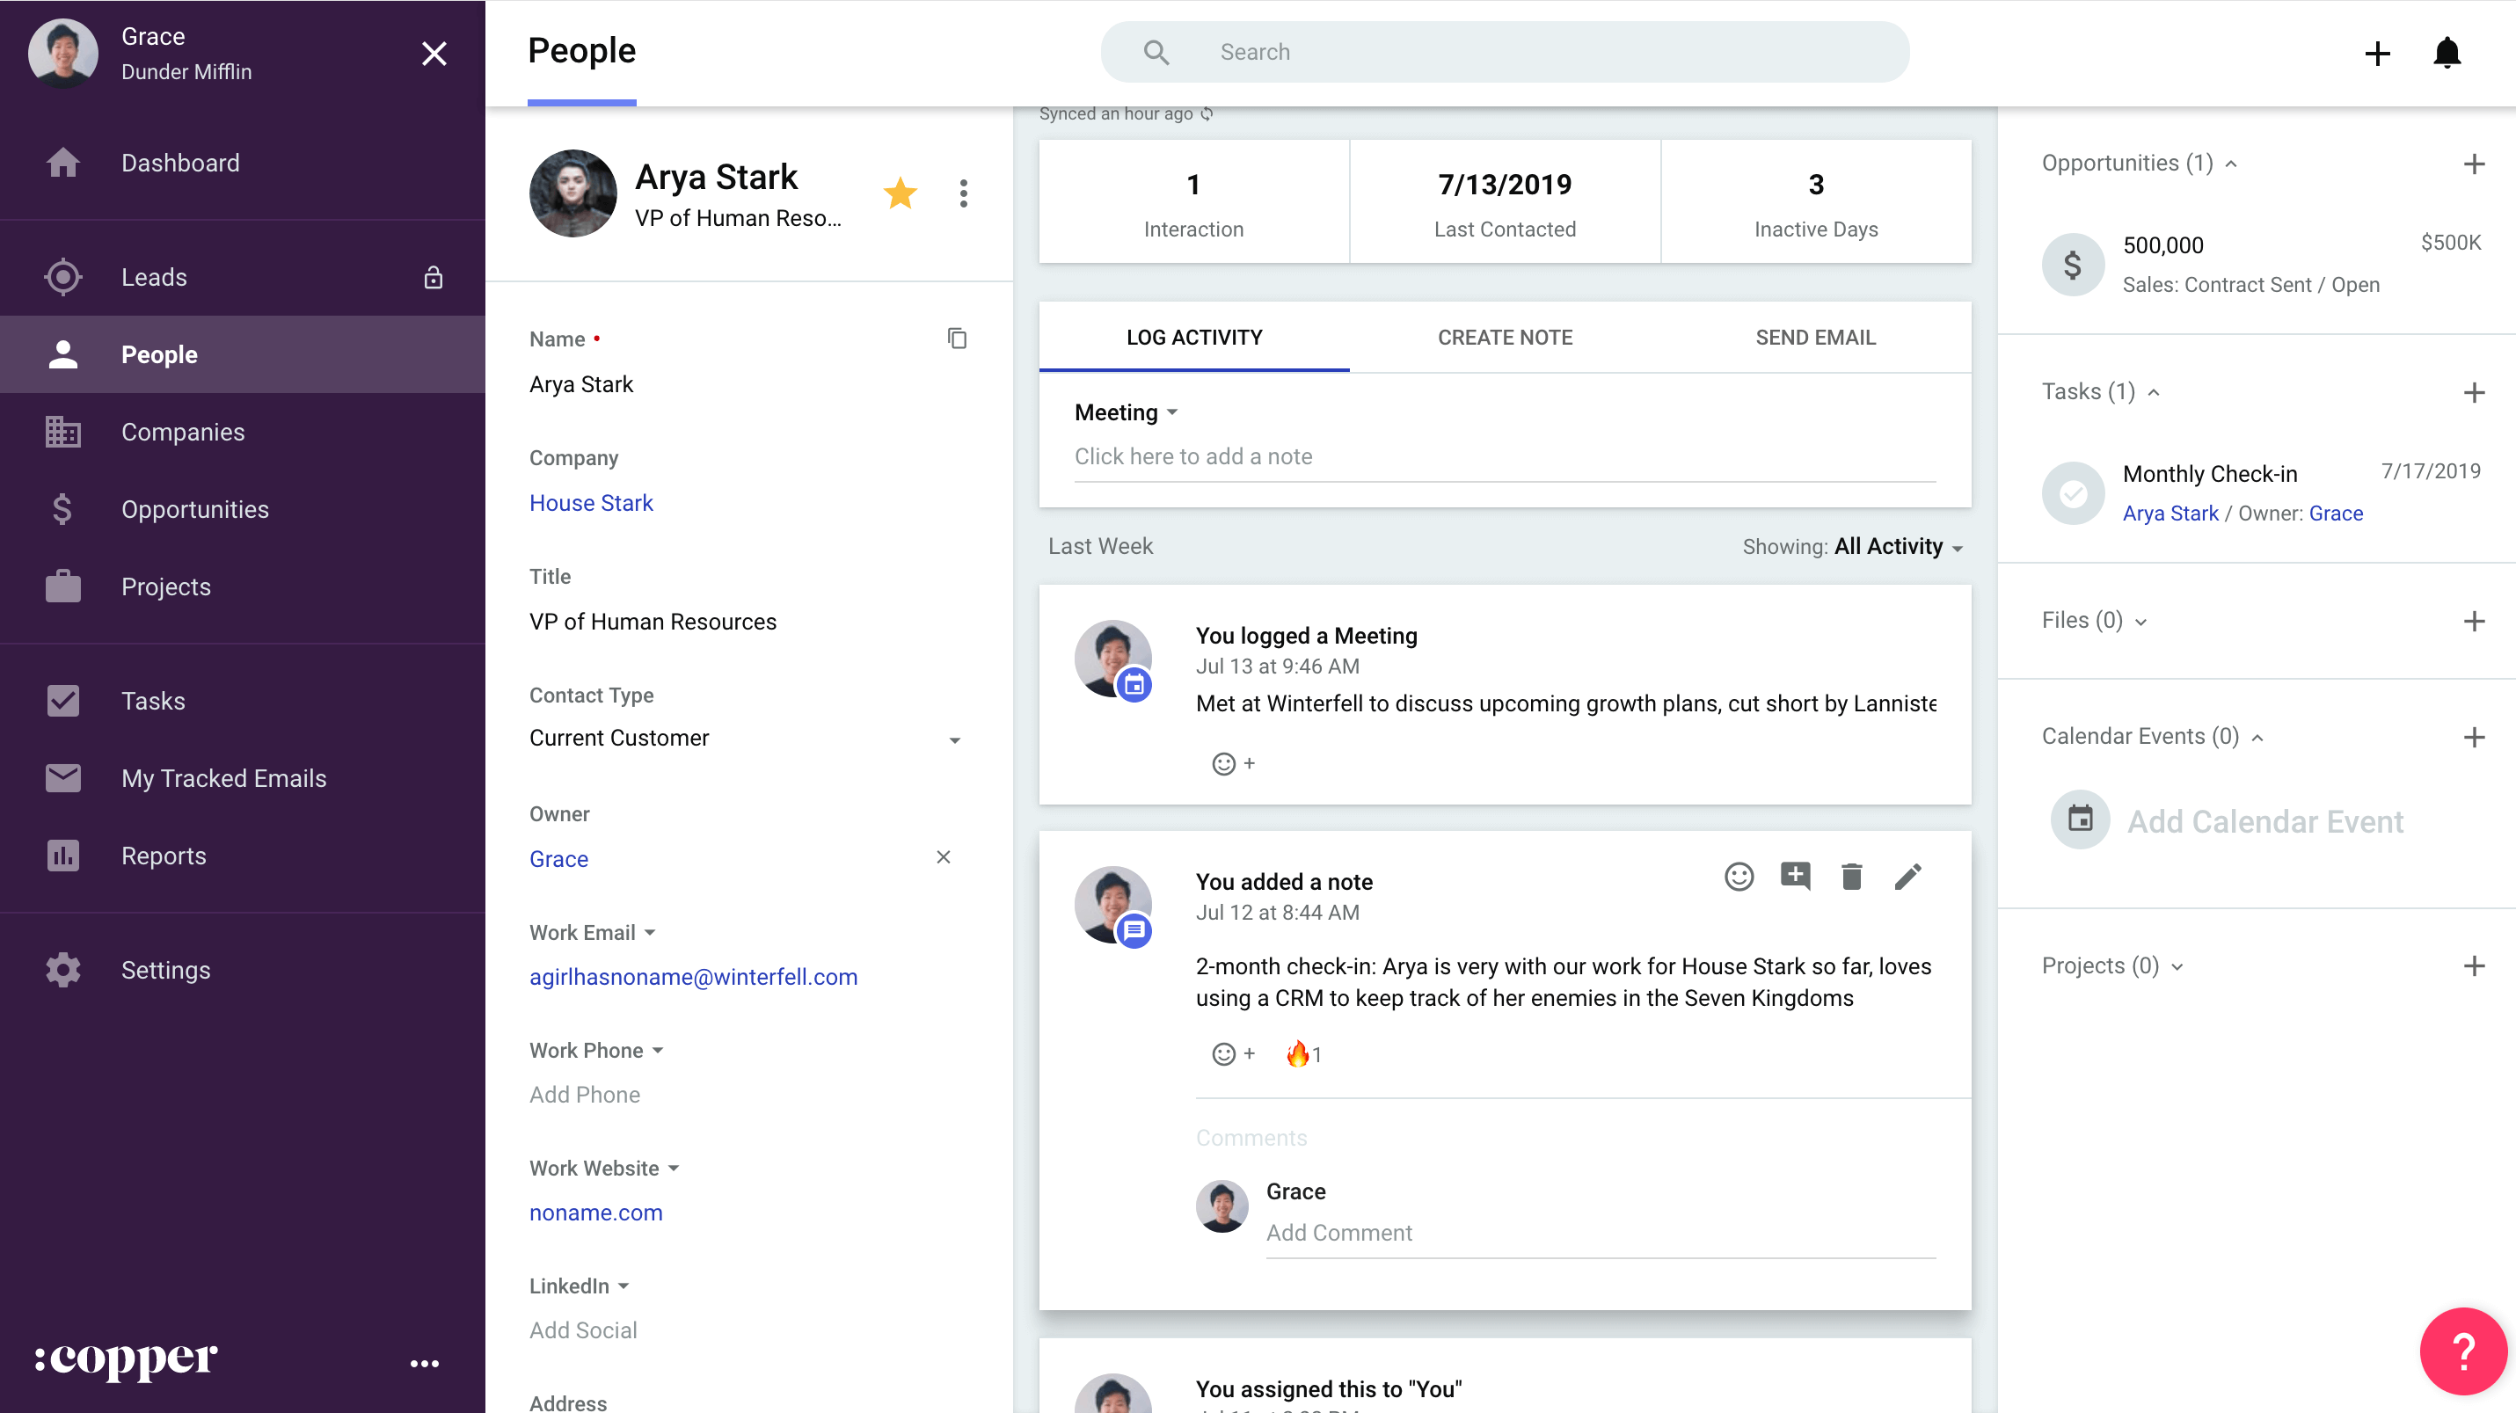Add emoji reaction to the Meeting entry
2516x1413 pixels.
point(1234,763)
